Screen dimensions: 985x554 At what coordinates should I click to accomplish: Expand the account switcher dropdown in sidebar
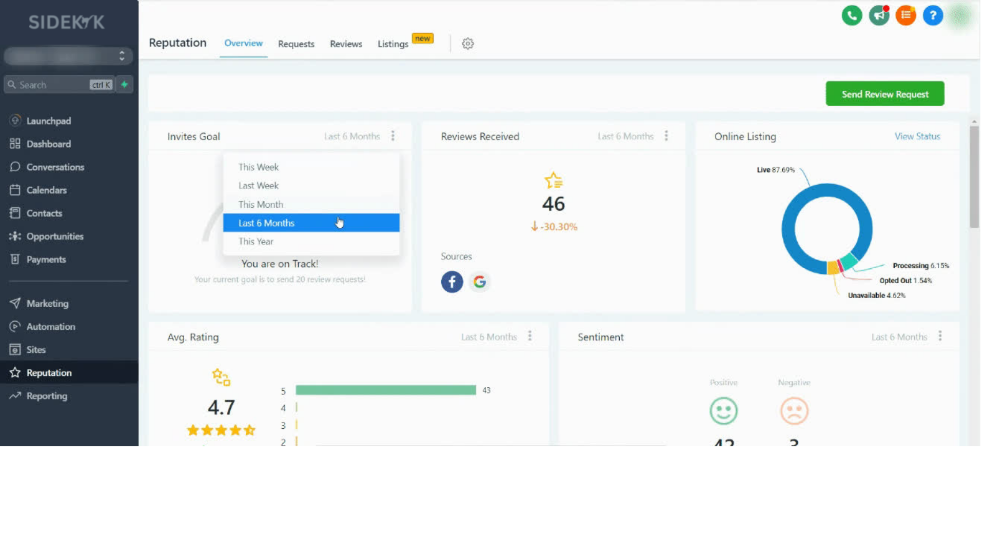pyautogui.click(x=68, y=56)
